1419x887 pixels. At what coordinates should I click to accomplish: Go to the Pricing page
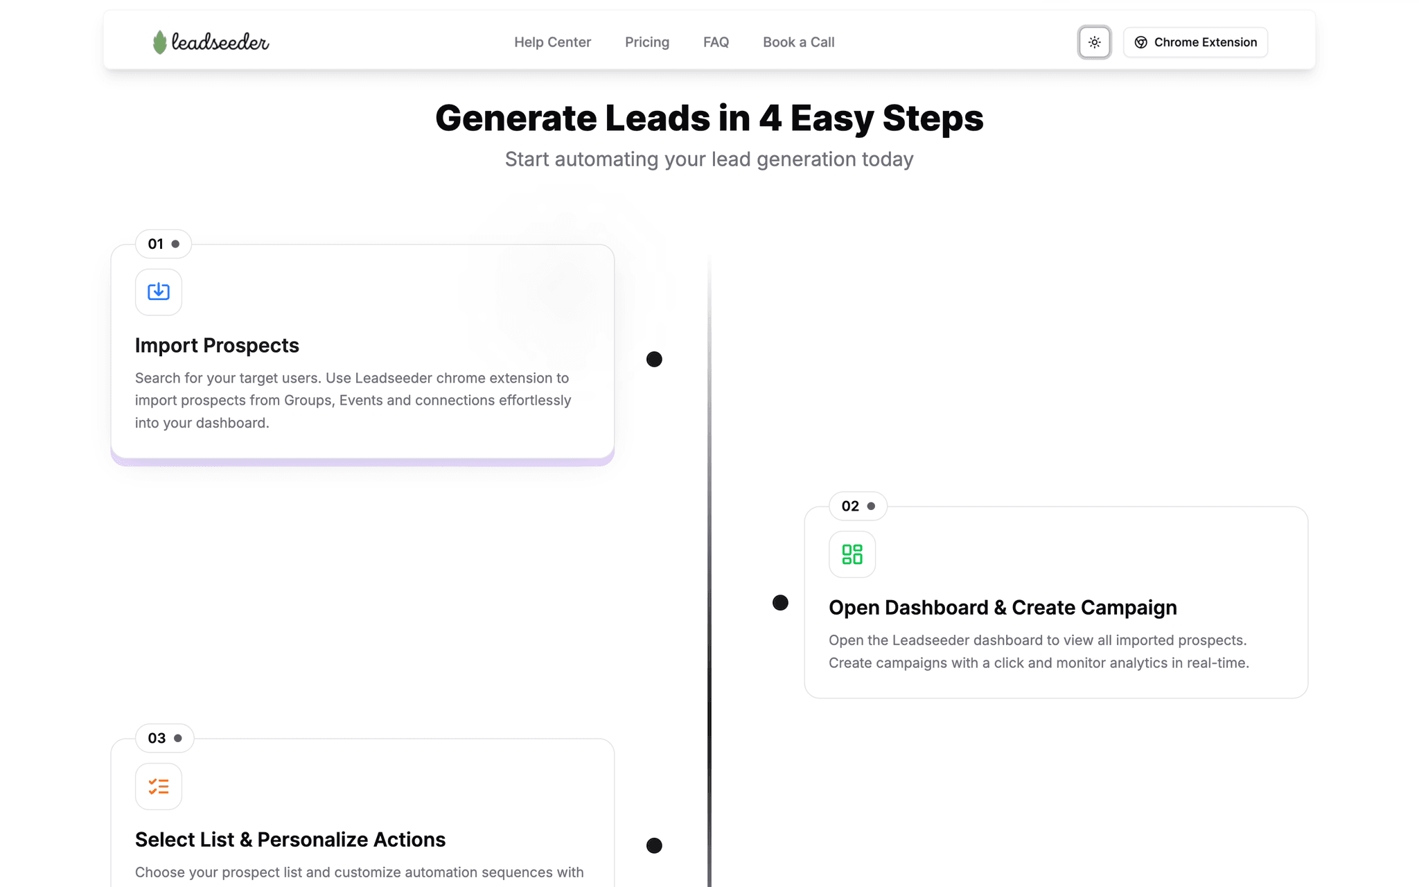647,42
